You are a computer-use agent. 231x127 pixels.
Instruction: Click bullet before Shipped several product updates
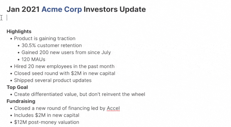(x=11, y=81)
